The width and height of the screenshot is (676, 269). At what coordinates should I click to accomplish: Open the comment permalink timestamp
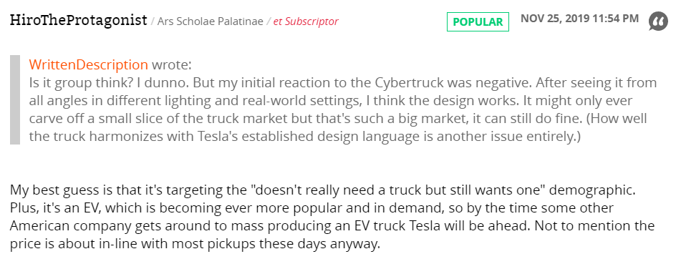tap(580, 19)
